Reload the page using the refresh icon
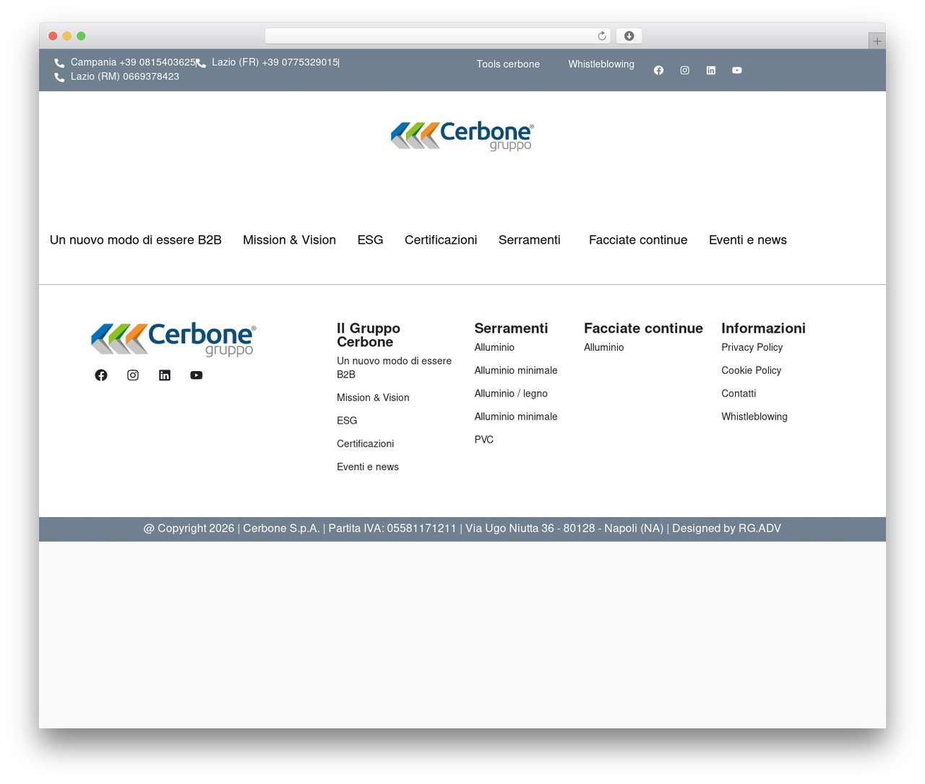This screenshot has height=784, width=925. 602,36
